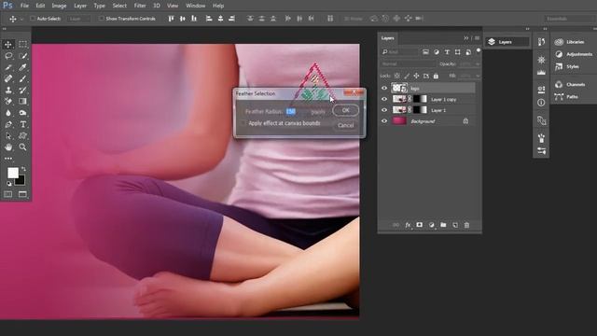Select the Quick Selection tool
Screen dimensions: 597x336
coord(22,56)
